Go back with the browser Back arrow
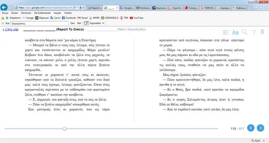The height and width of the screenshot is (143, 269). click(4, 7)
